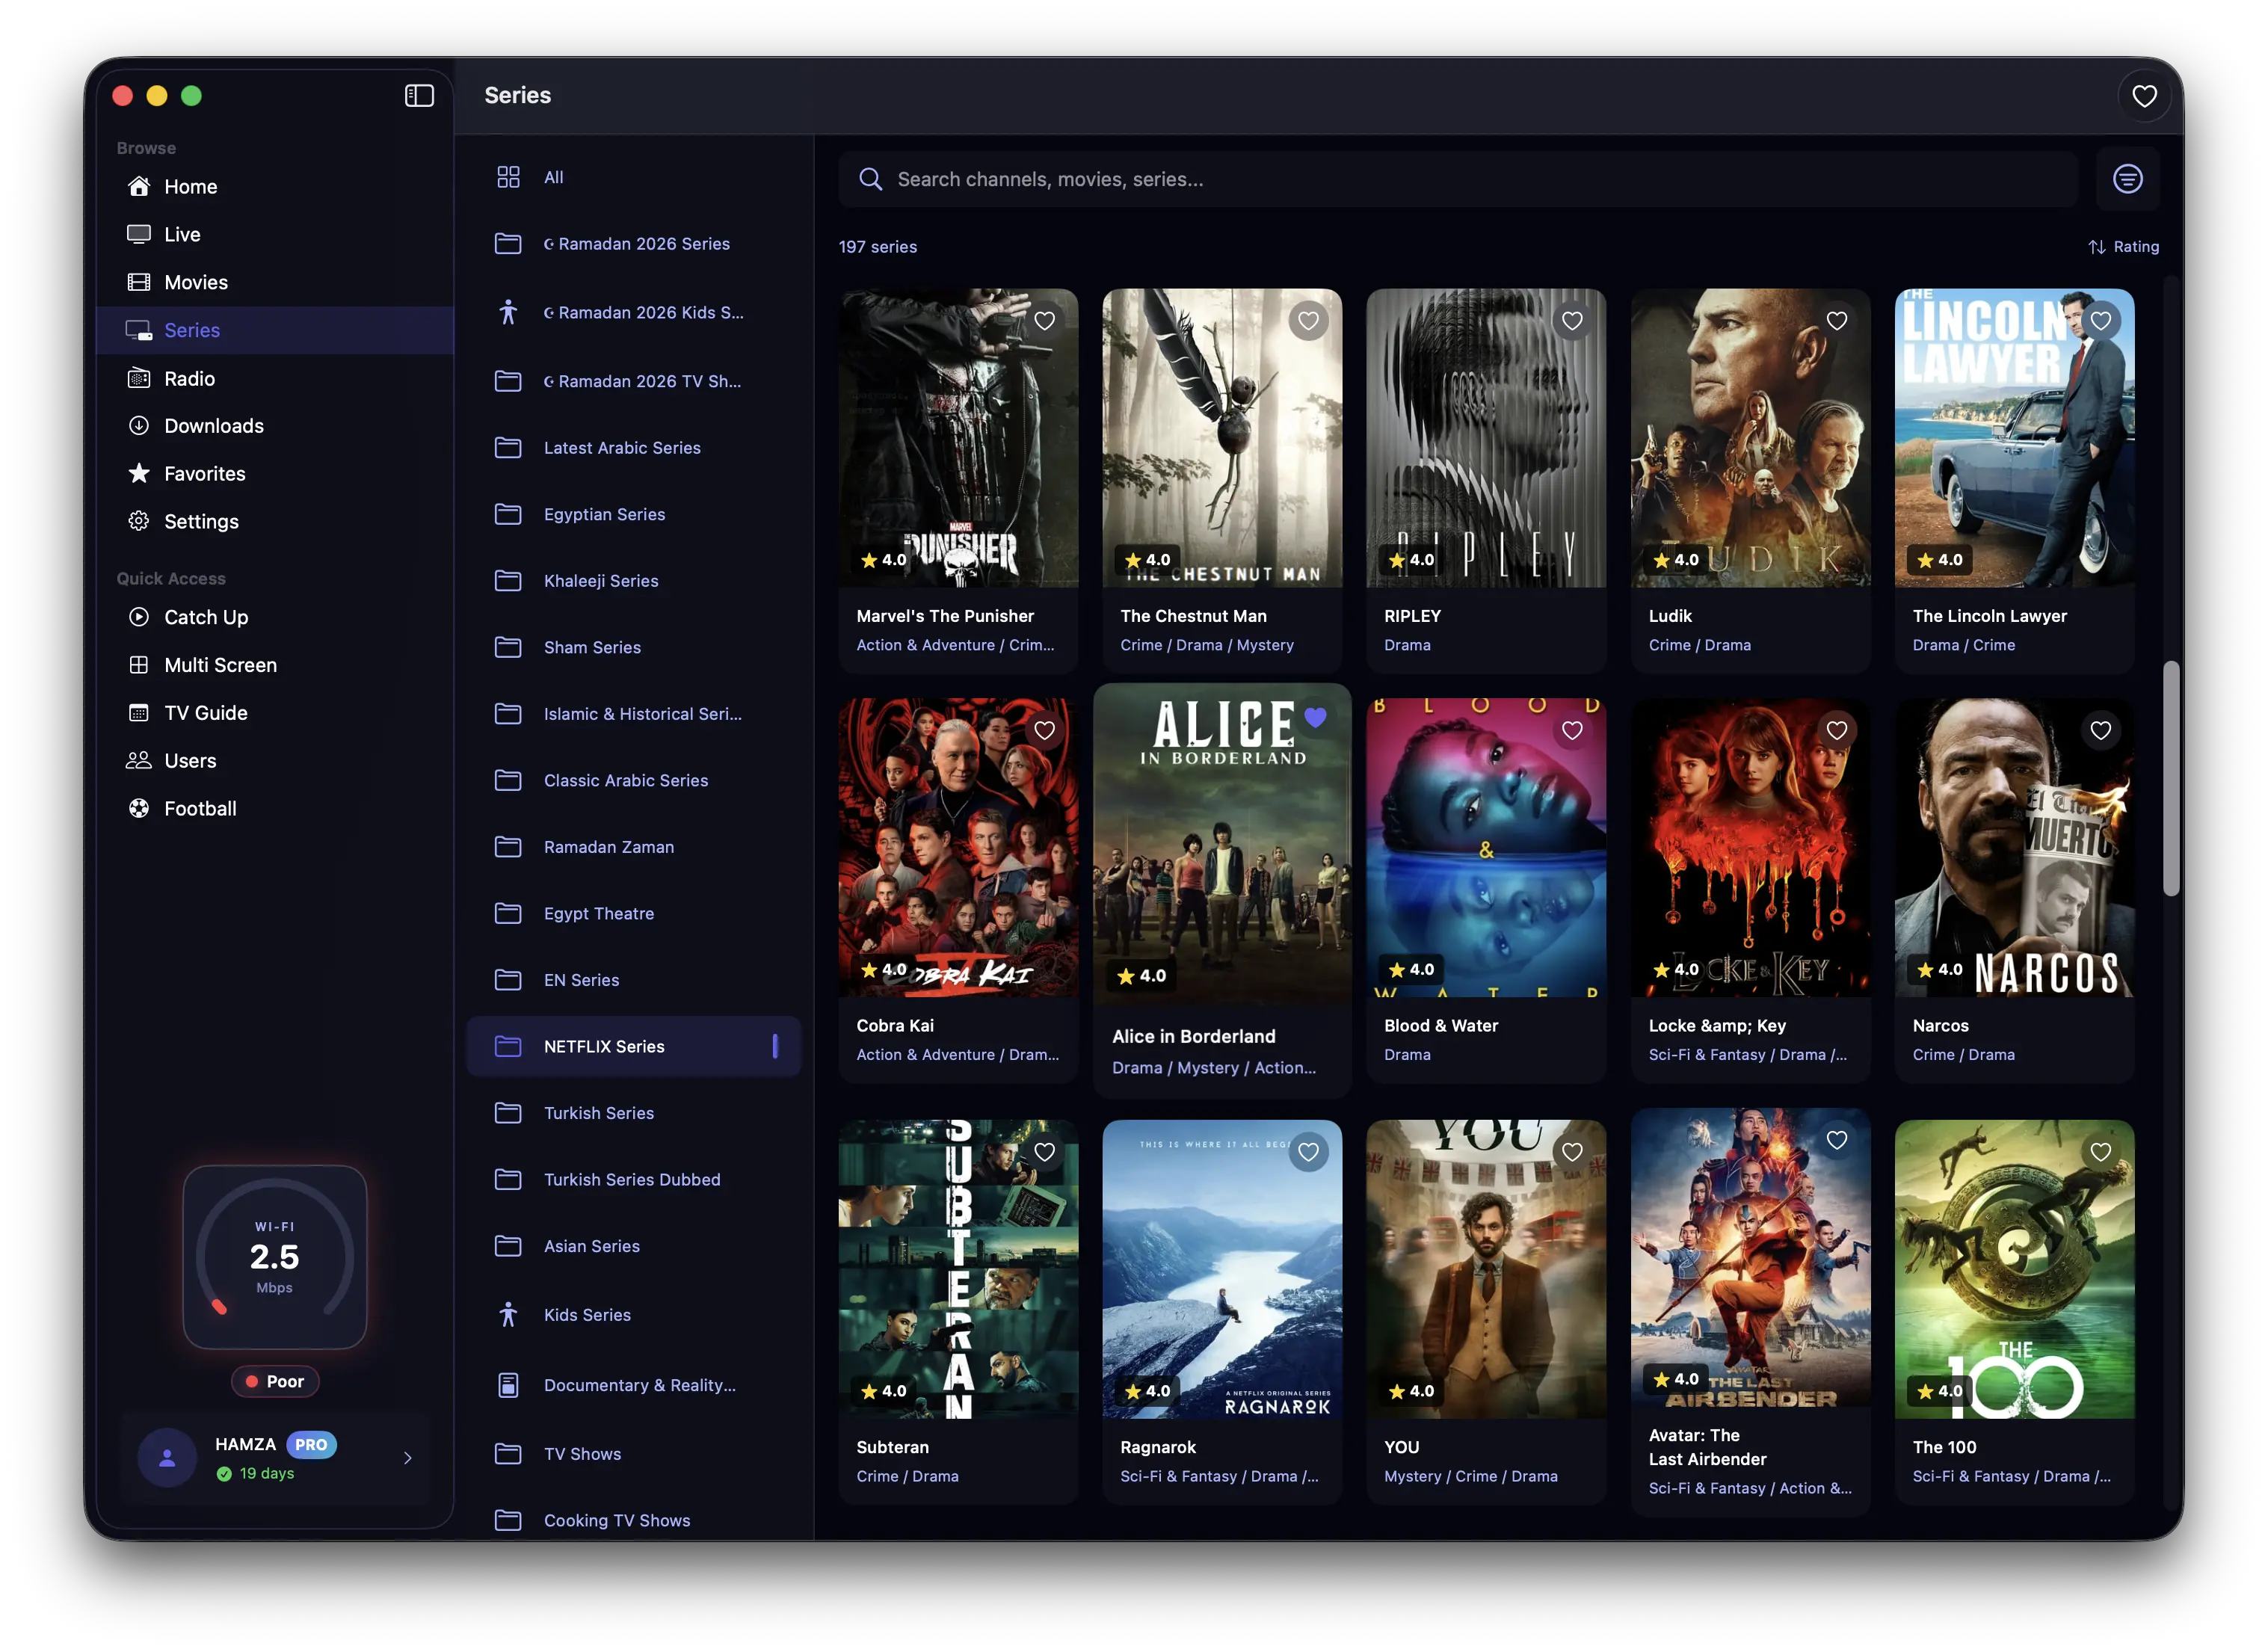This screenshot has height=1652, width=2268.
Task: Toggle heart on Cobra Kai card
Action: (1044, 731)
